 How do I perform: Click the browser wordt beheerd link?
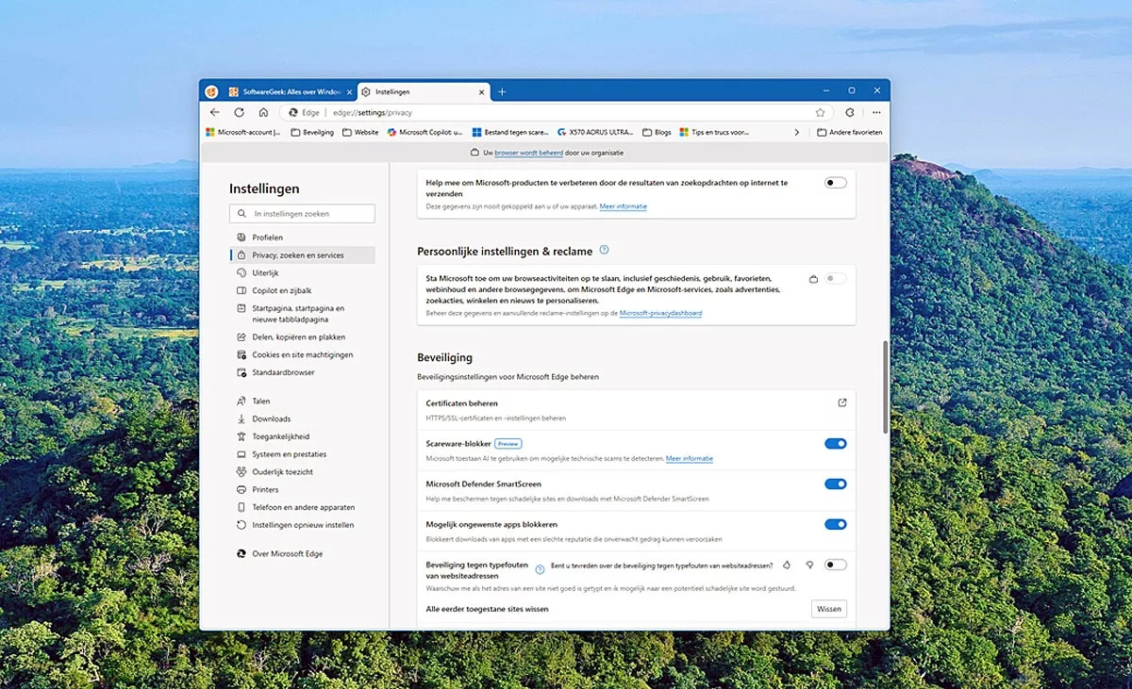coord(528,152)
